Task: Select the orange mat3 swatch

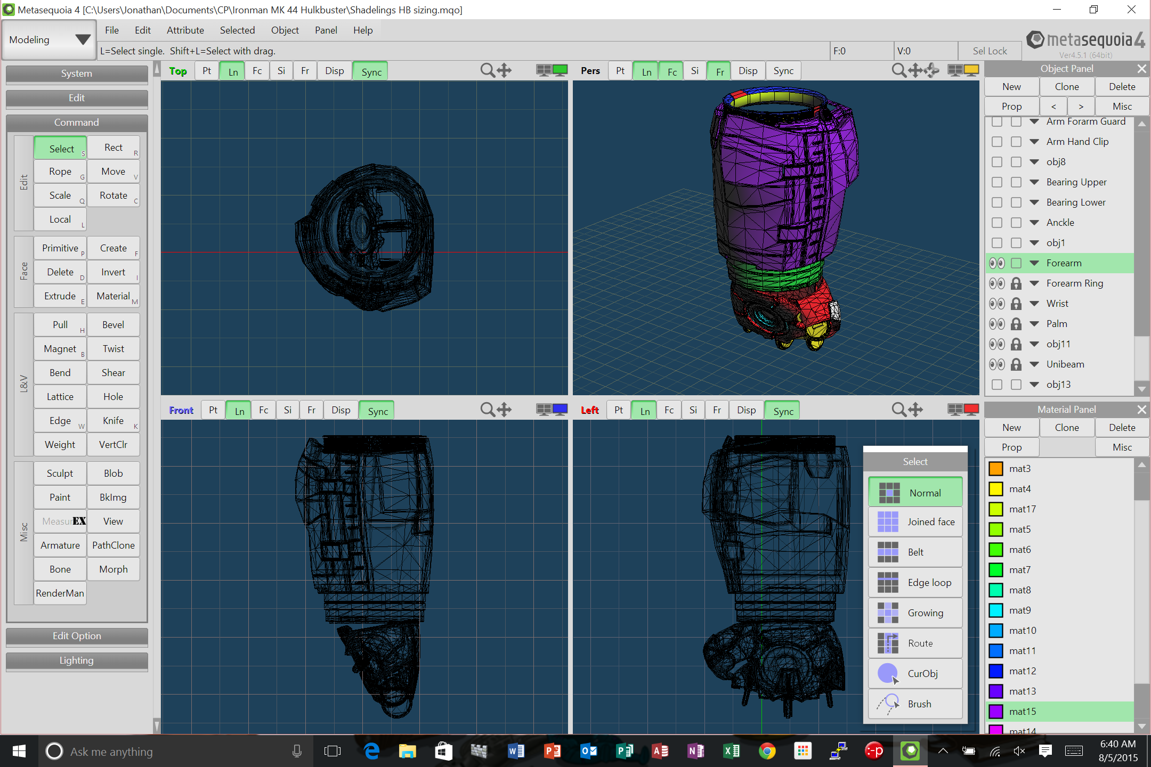Action: click(x=996, y=469)
